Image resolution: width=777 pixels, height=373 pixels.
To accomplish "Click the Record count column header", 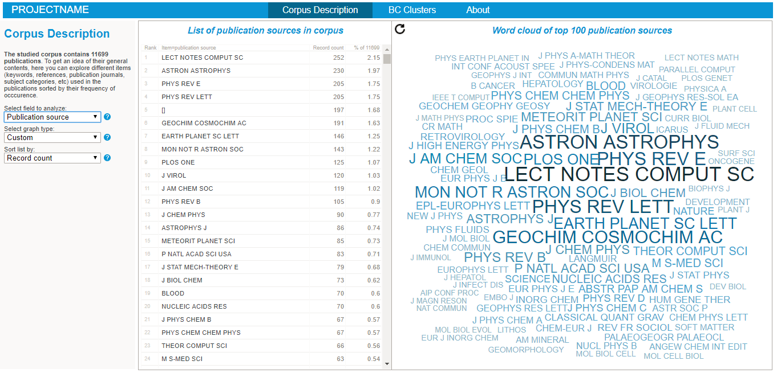I will click(x=328, y=48).
